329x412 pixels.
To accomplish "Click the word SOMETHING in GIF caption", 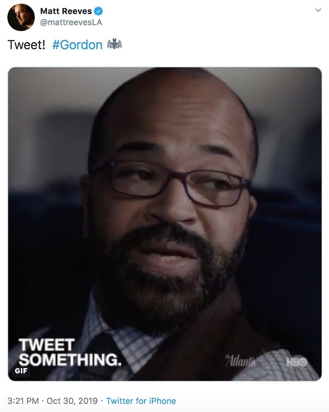I will (x=70, y=360).
